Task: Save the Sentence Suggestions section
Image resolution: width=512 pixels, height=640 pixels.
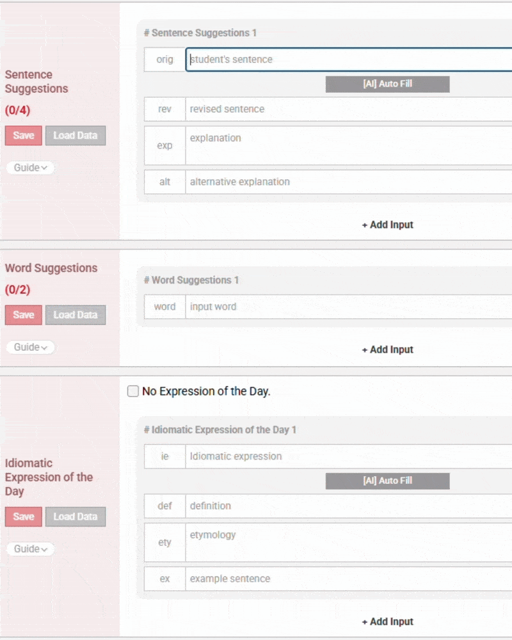Action: click(x=24, y=136)
